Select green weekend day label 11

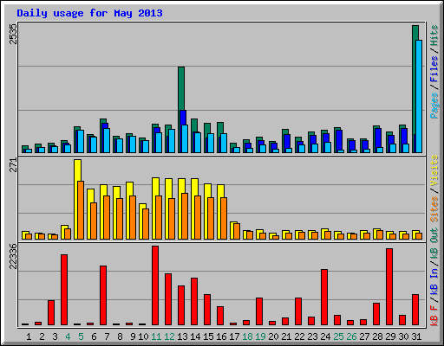(x=156, y=336)
